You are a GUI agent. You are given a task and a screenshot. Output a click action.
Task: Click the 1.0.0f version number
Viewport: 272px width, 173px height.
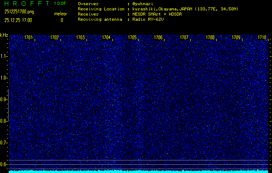pos(60,3)
